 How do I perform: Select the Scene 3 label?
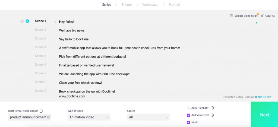pos(41,39)
